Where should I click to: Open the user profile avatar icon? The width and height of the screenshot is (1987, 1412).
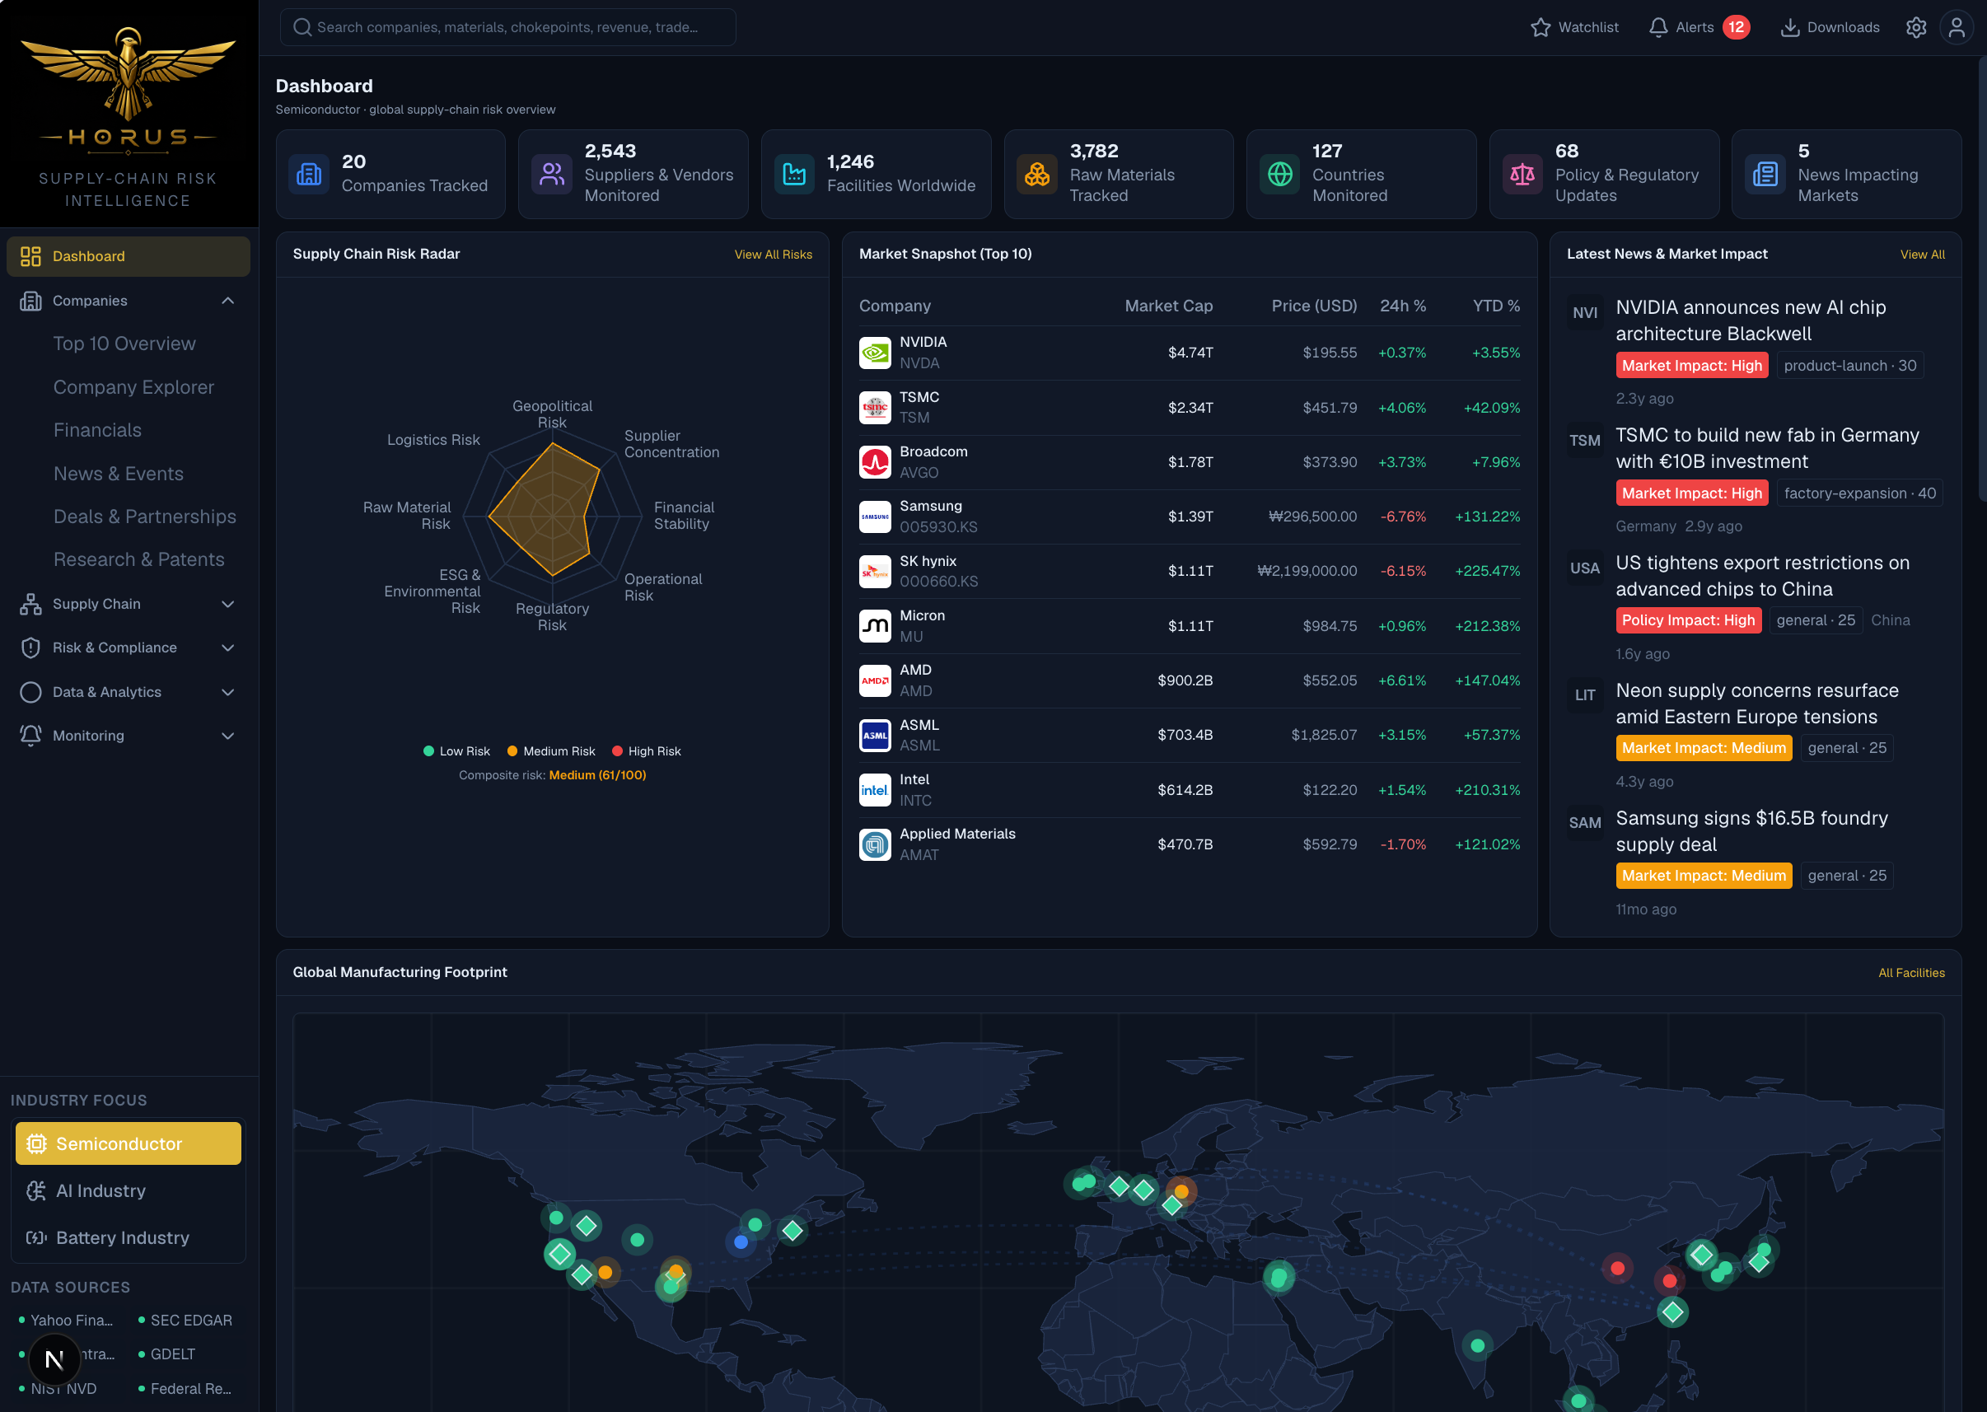[x=1957, y=28]
